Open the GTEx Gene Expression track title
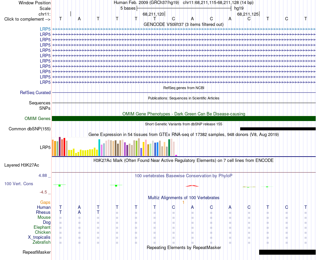 click(183, 134)
